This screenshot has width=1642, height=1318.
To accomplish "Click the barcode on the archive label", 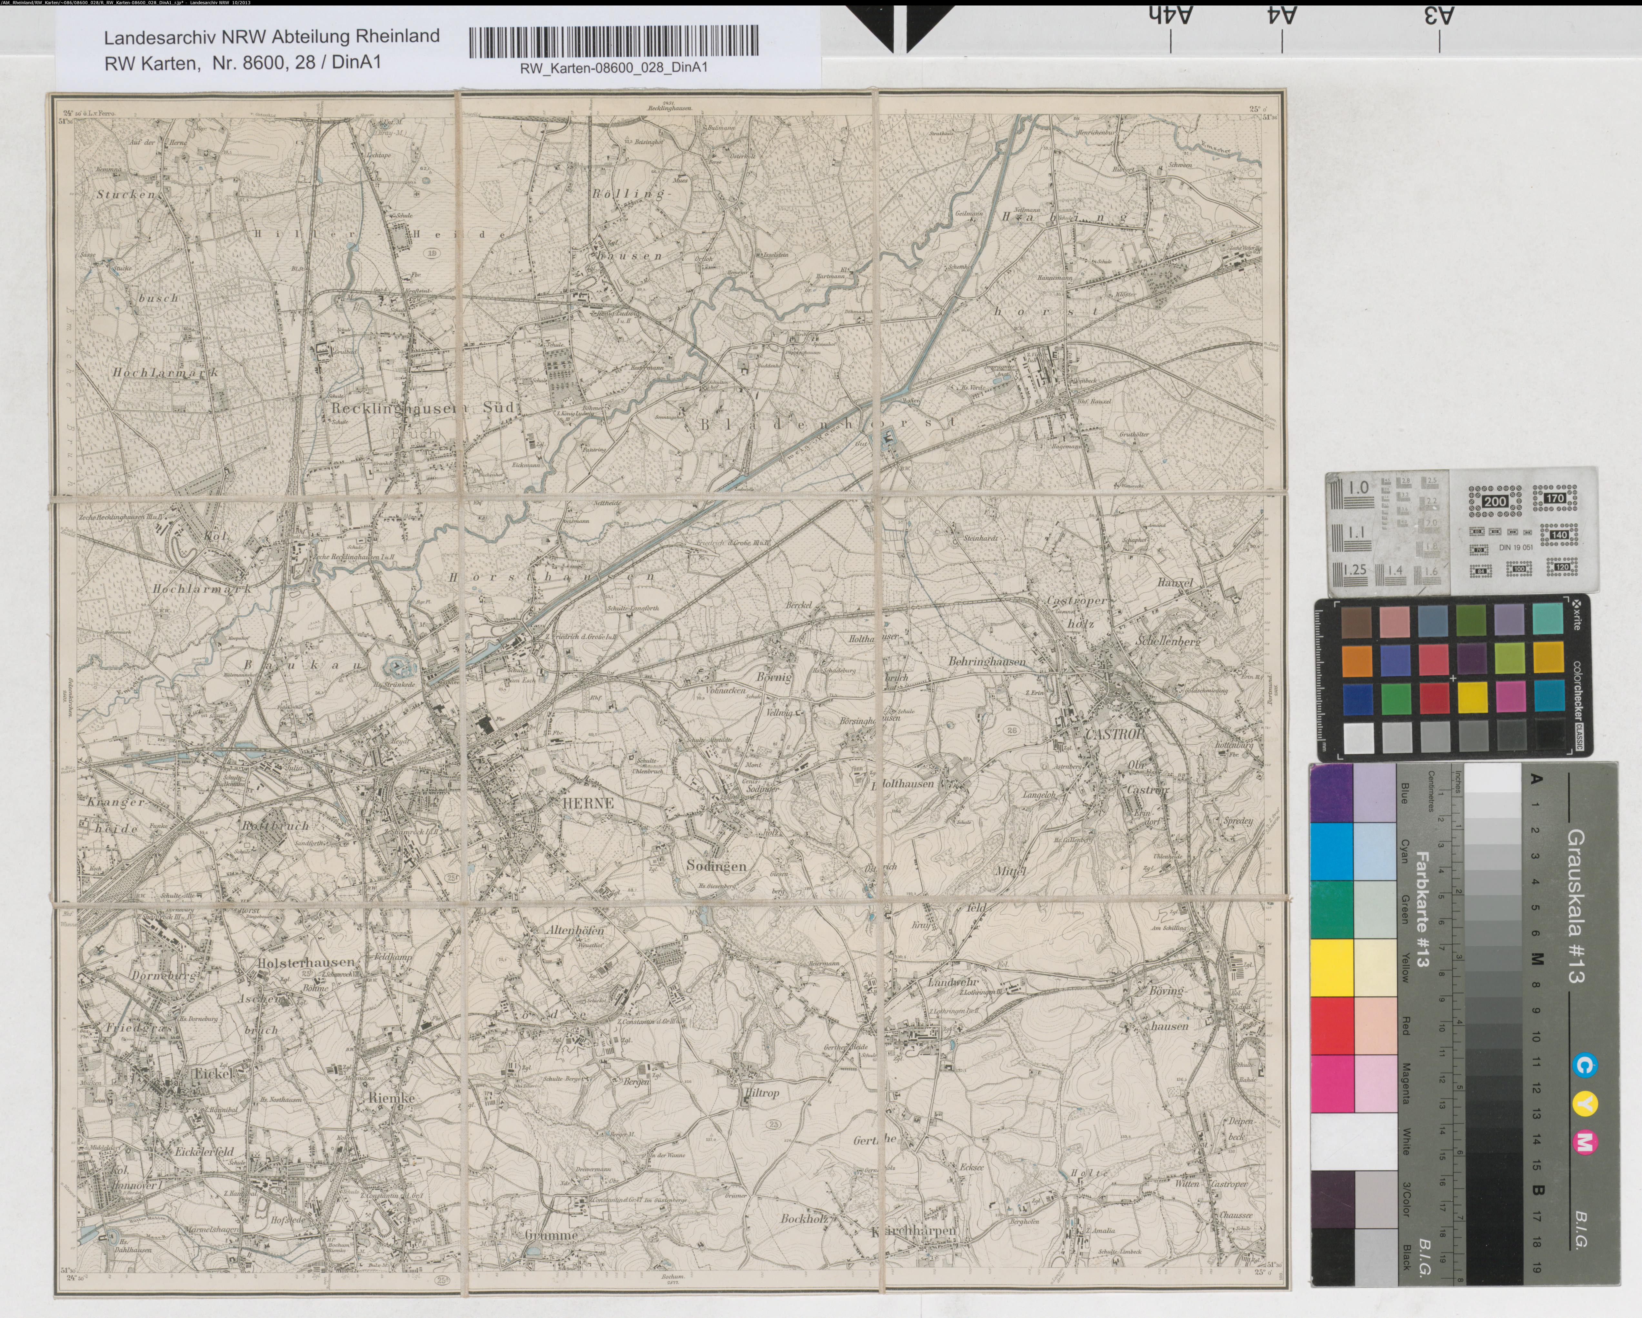I will 614,41.
